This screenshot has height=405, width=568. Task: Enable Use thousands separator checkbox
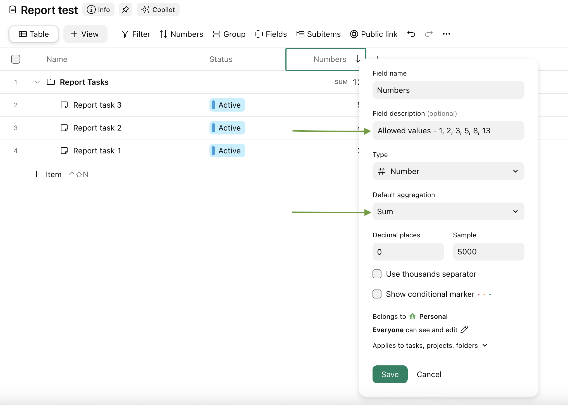coord(377,274)
